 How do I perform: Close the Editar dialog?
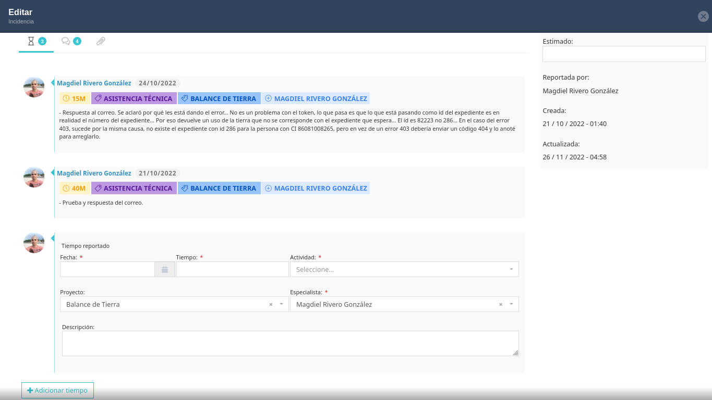coord(703,16)
